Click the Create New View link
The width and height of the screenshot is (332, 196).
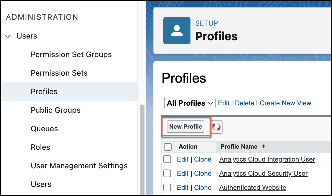tap(285, 103)
